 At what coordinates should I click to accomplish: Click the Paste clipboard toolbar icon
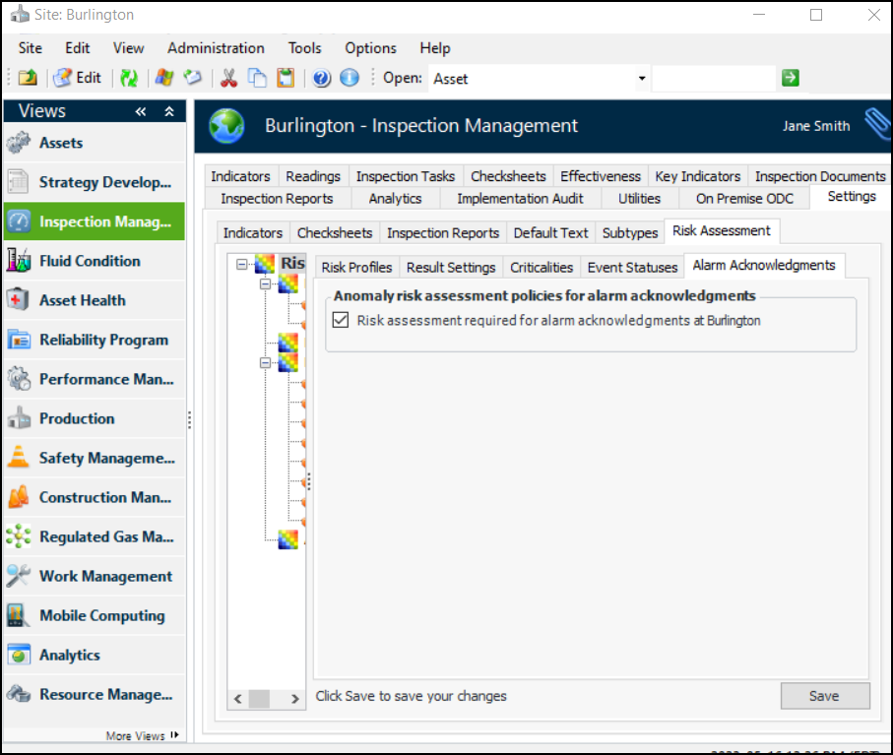coord(286,79)
